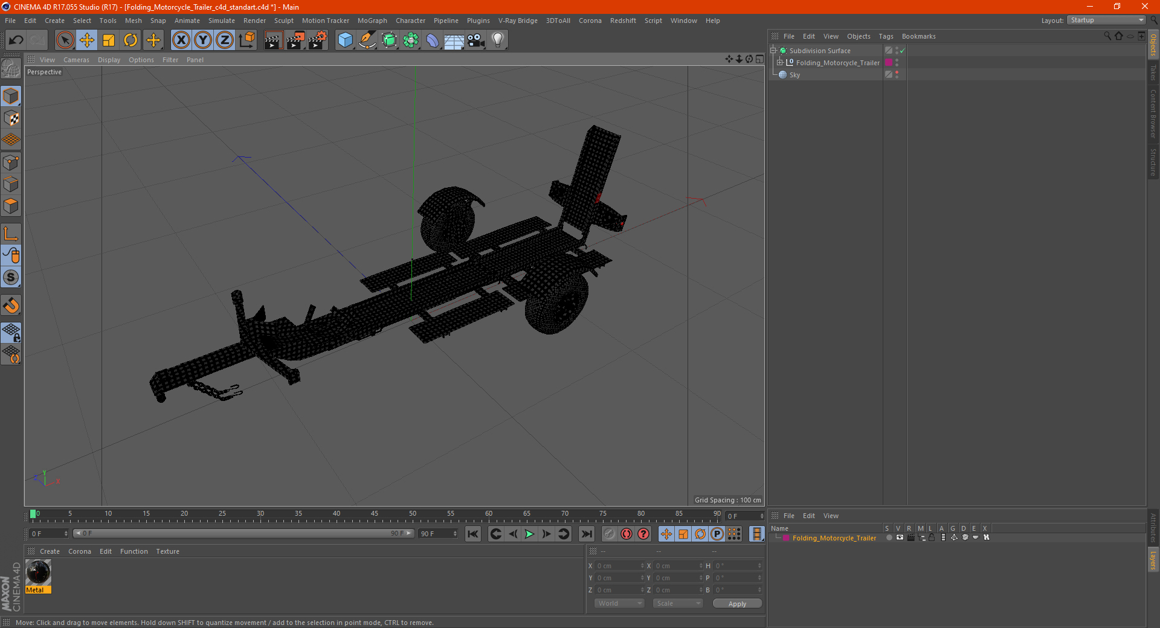Screen dimensions: 1160x628
Task: Toggle Y axis lock
Action: [x=203, y=40]
